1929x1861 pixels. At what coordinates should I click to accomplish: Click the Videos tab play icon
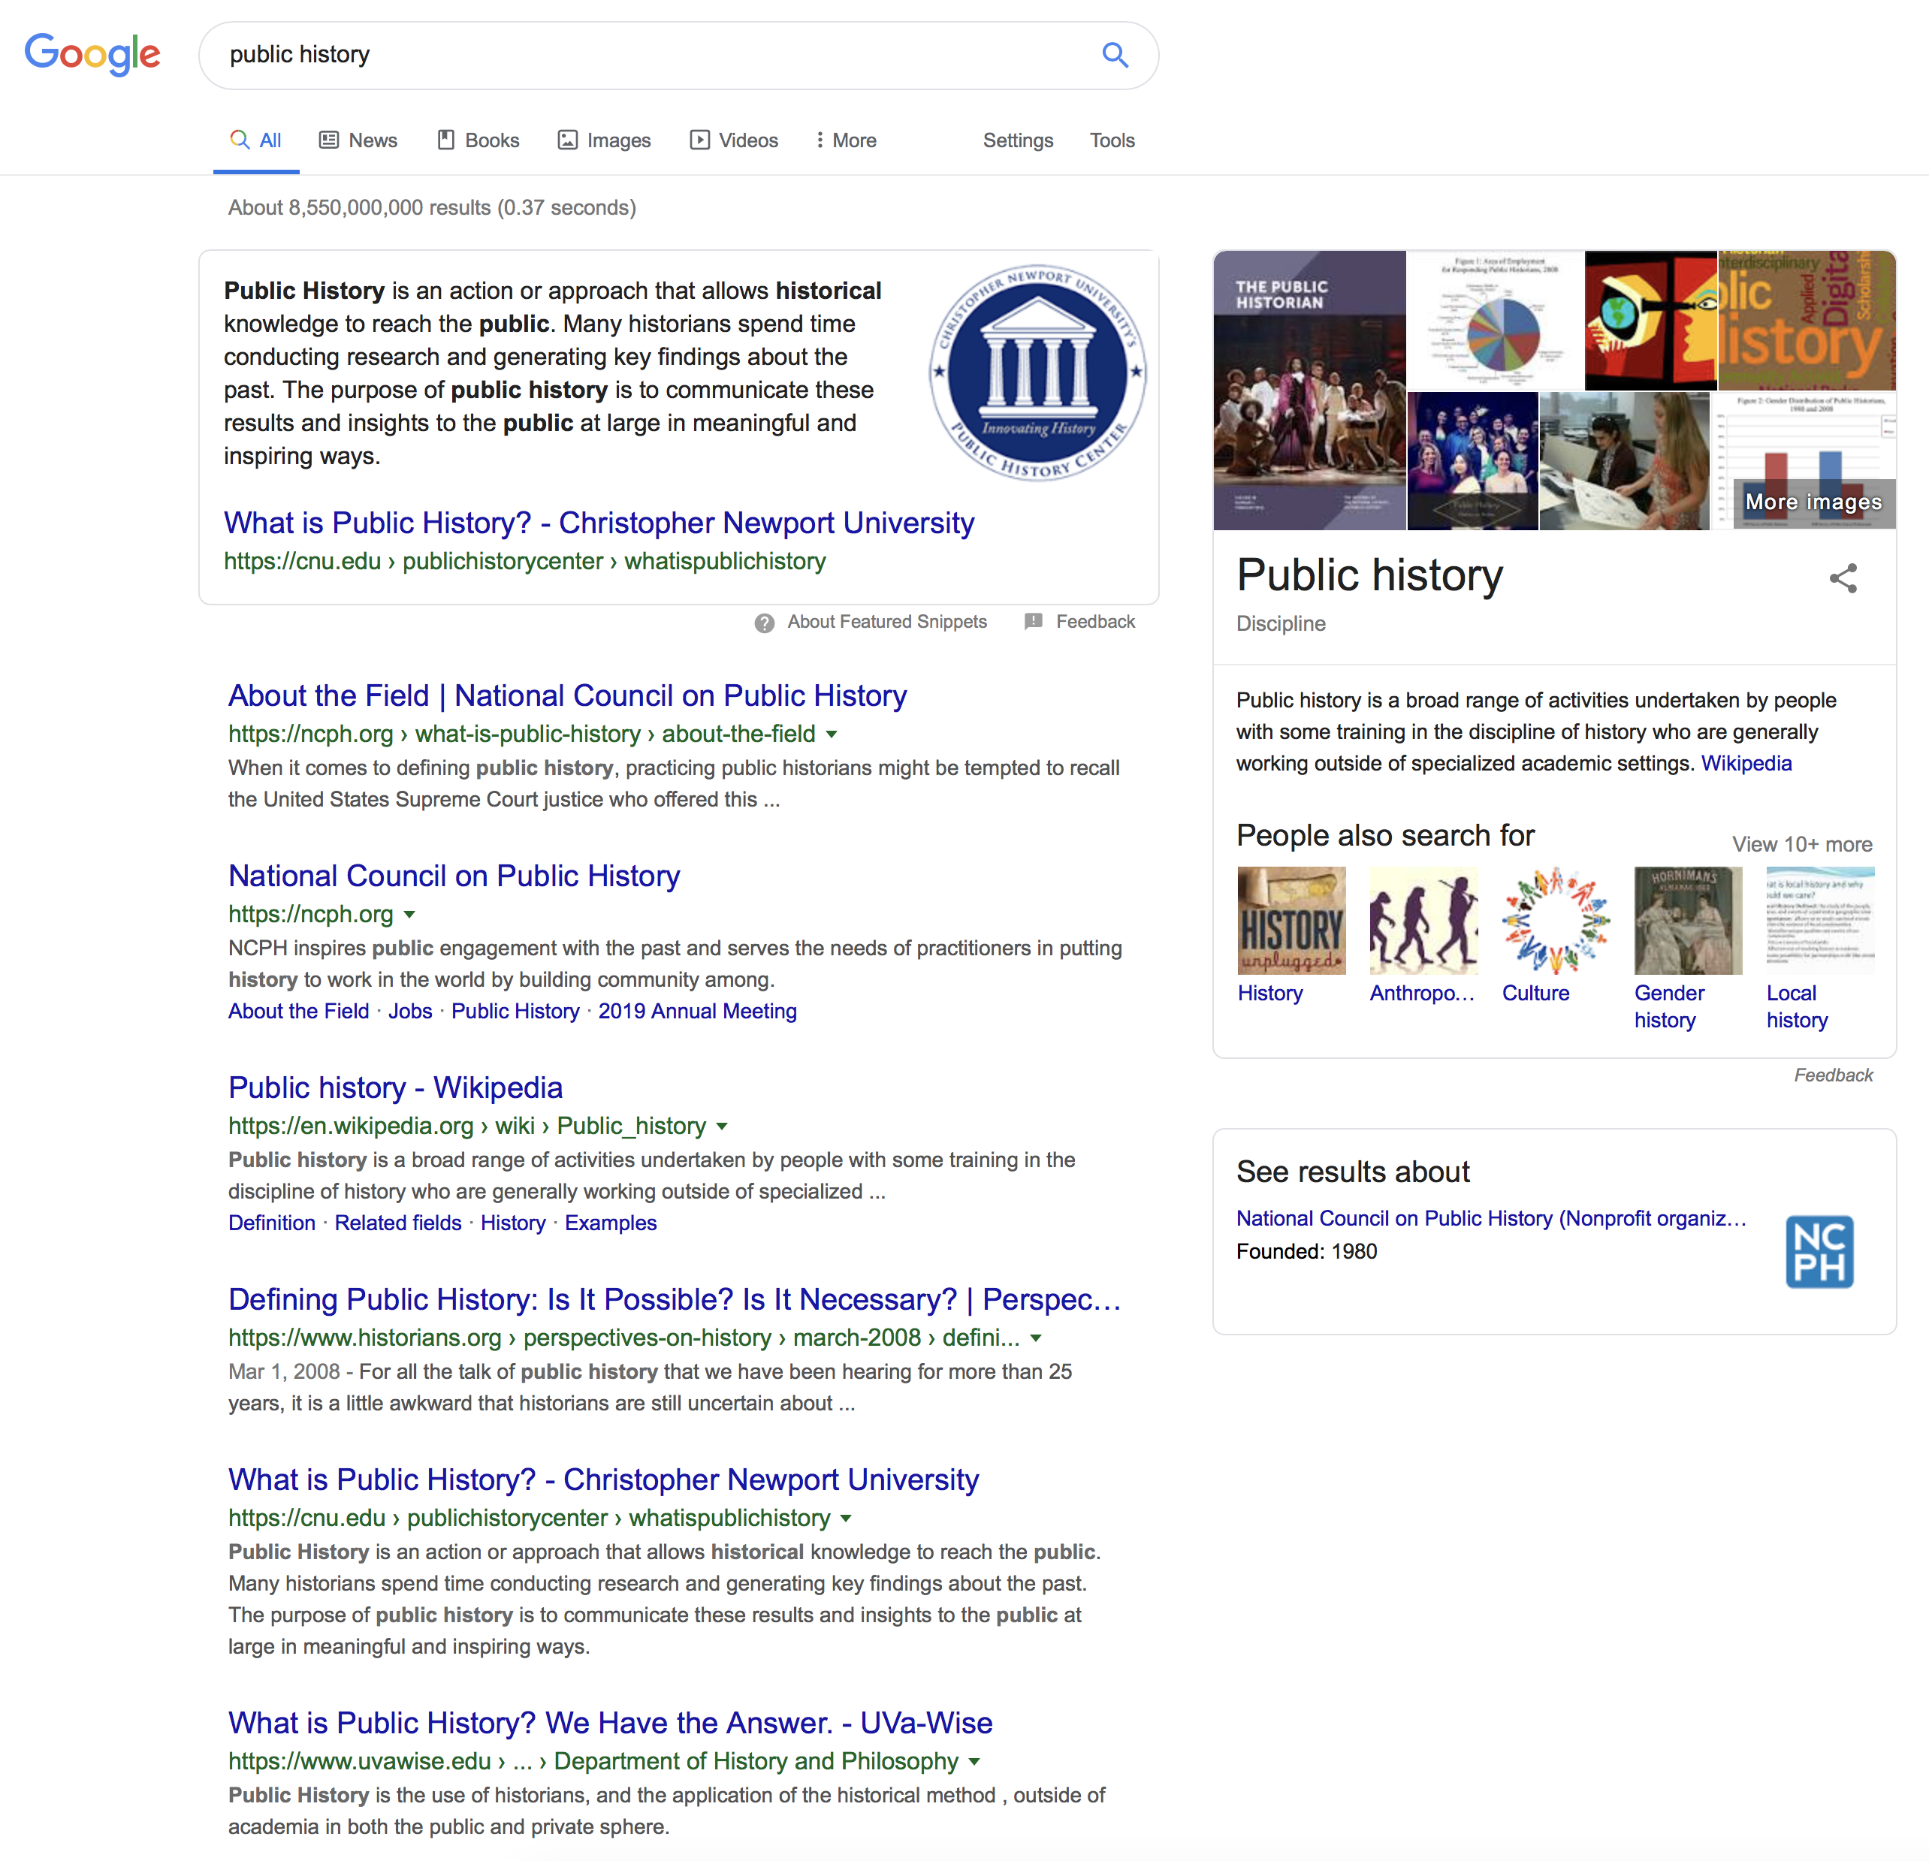point(699,140)
